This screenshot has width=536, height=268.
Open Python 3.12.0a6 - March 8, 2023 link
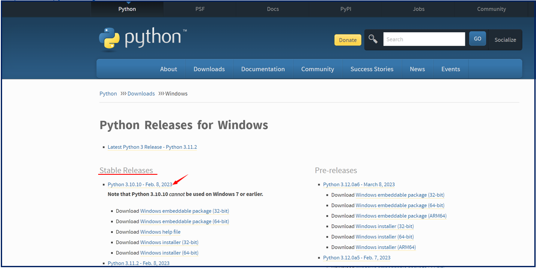coord(359,184)
